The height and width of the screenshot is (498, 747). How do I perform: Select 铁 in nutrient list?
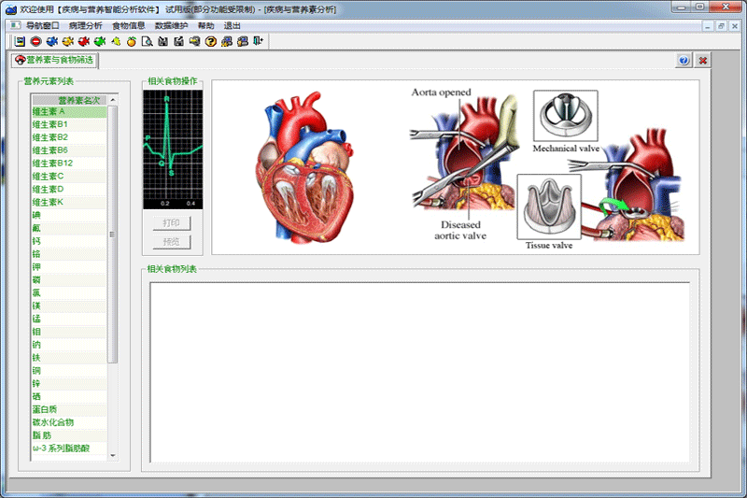(69, 358)
